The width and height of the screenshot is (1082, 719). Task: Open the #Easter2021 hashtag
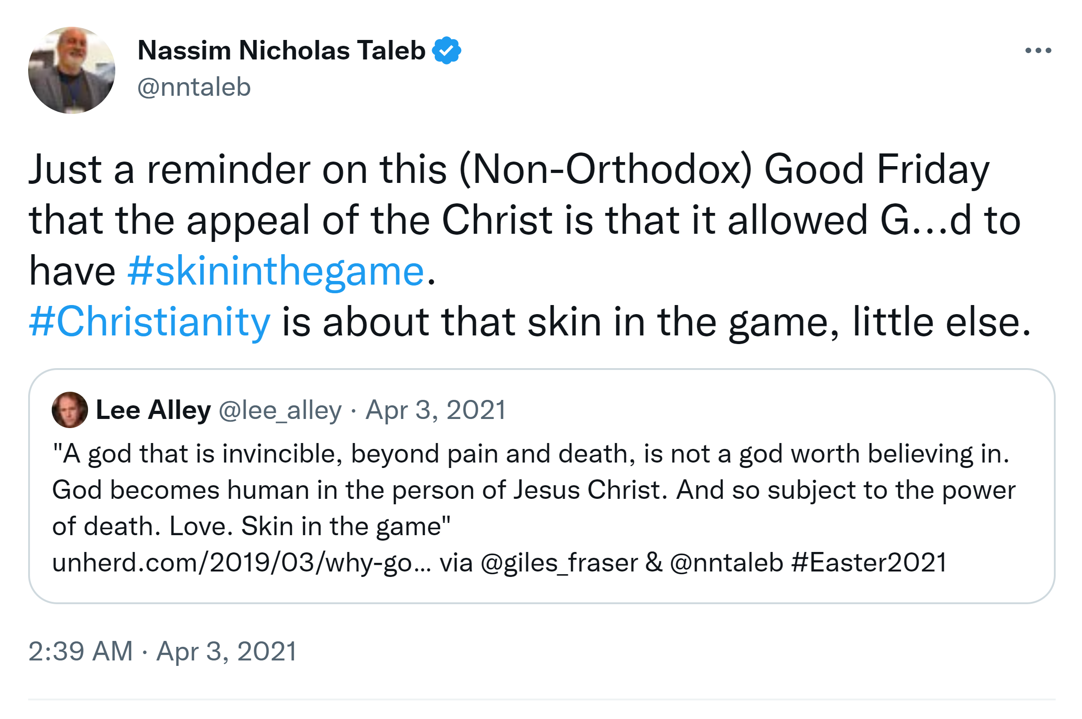pos(869,563)
